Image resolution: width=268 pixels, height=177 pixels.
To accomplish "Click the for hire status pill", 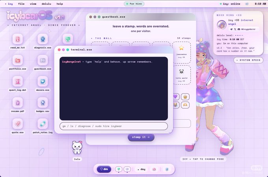I will click(134, 4).
